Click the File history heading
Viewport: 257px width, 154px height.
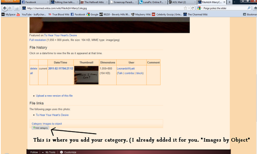point(38,48)
